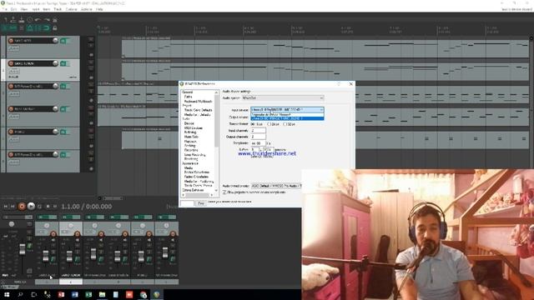Toggle the Metronome toolbar icon

[54, 20]
